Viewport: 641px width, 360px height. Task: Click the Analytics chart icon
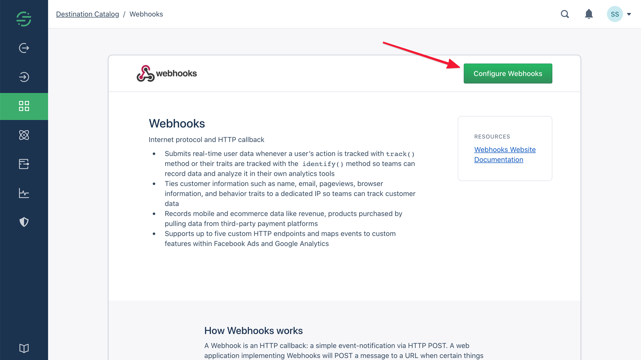[24, 193]
